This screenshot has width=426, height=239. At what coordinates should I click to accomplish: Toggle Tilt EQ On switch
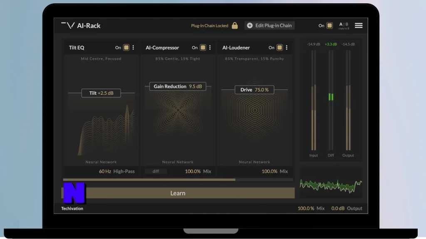tap(126, 47)
